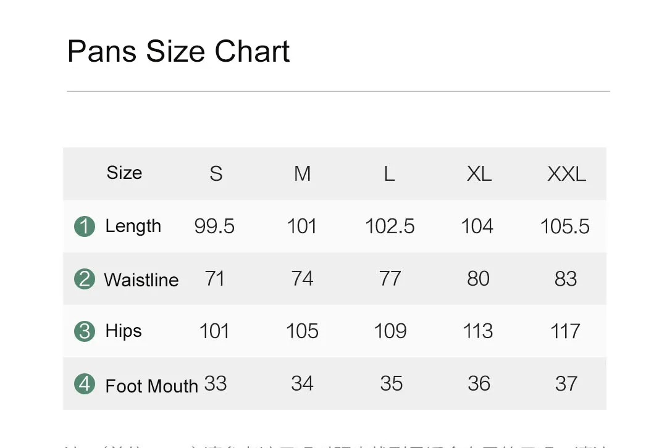
Task: Select the L size column header
Action: click(x=389, y=174)
